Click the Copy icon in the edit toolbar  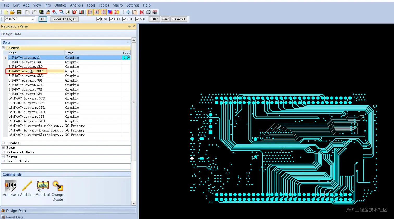coord(135,12)
